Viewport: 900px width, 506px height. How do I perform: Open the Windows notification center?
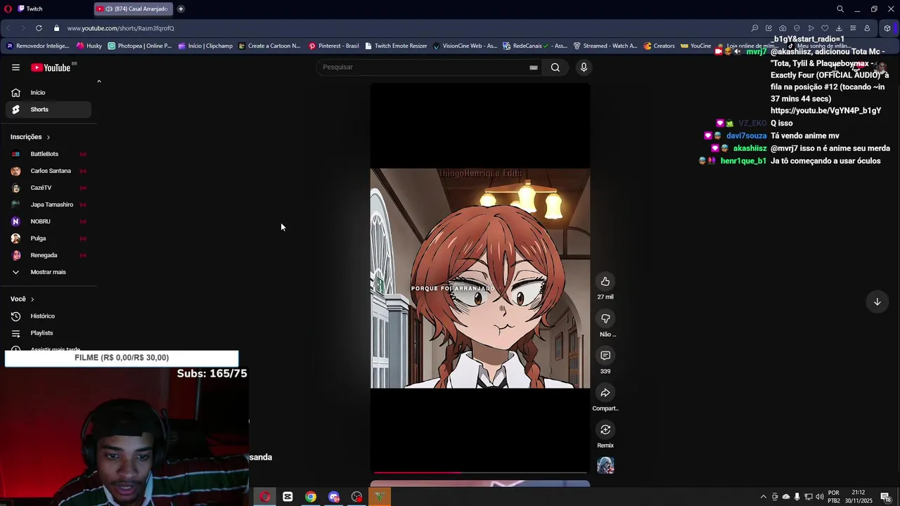[885, 497]
